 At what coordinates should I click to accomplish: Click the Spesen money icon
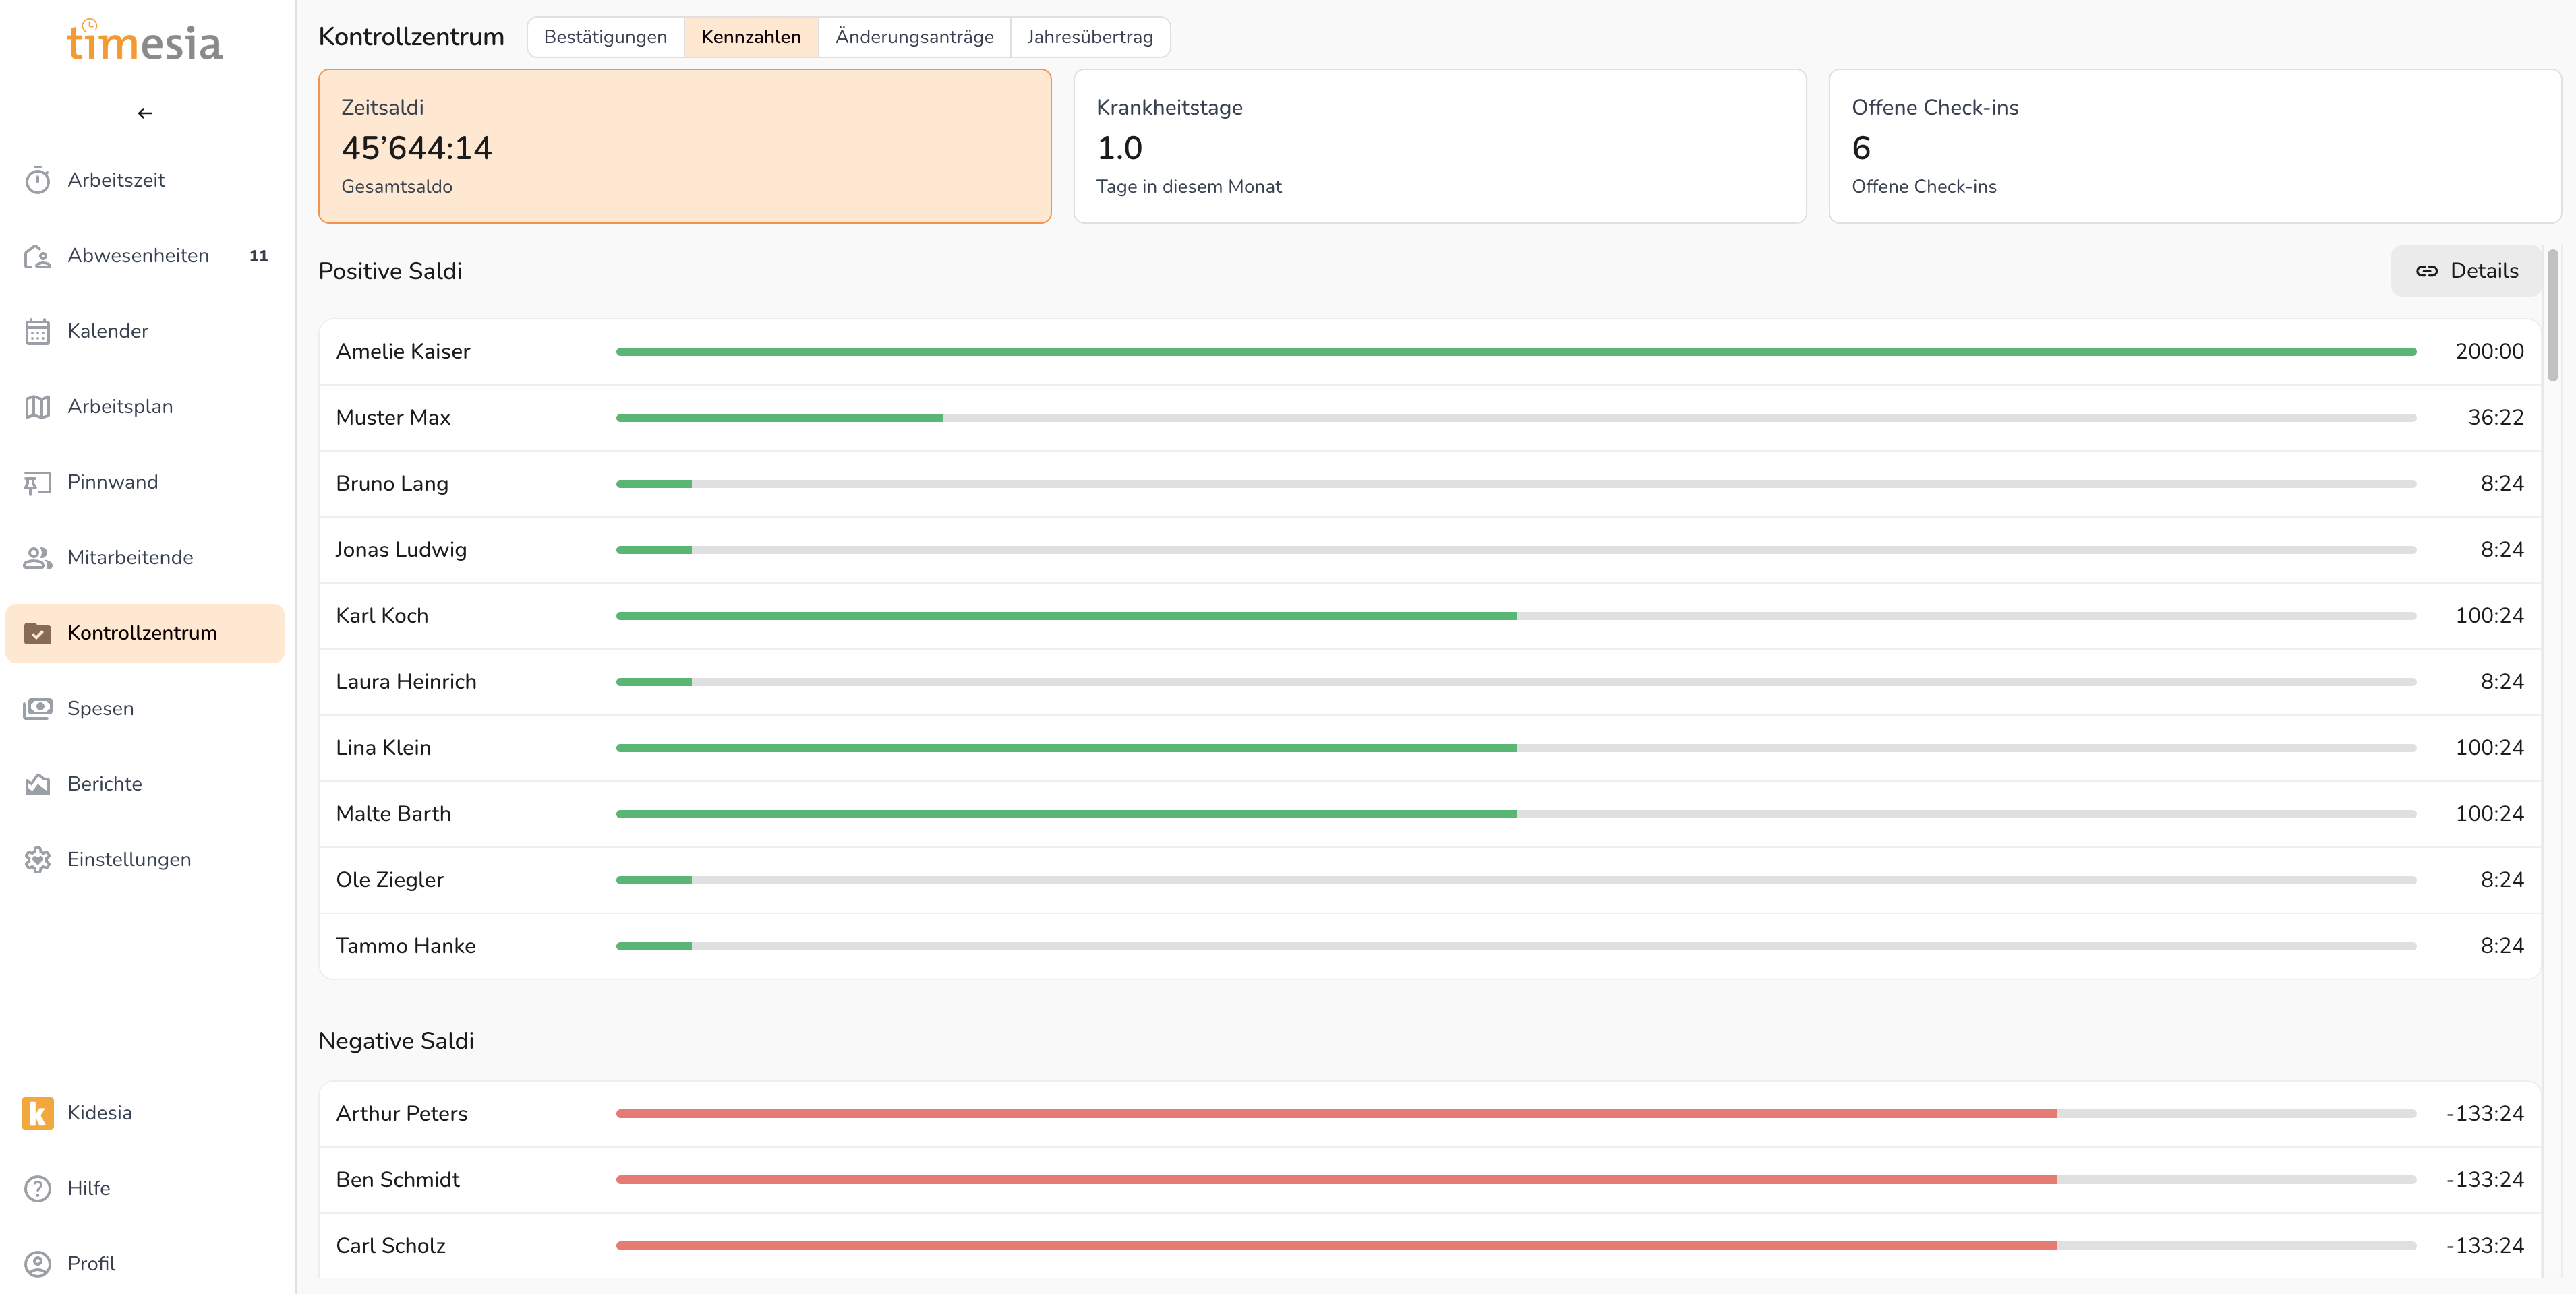pyautogui.click(x=38, y=710)
